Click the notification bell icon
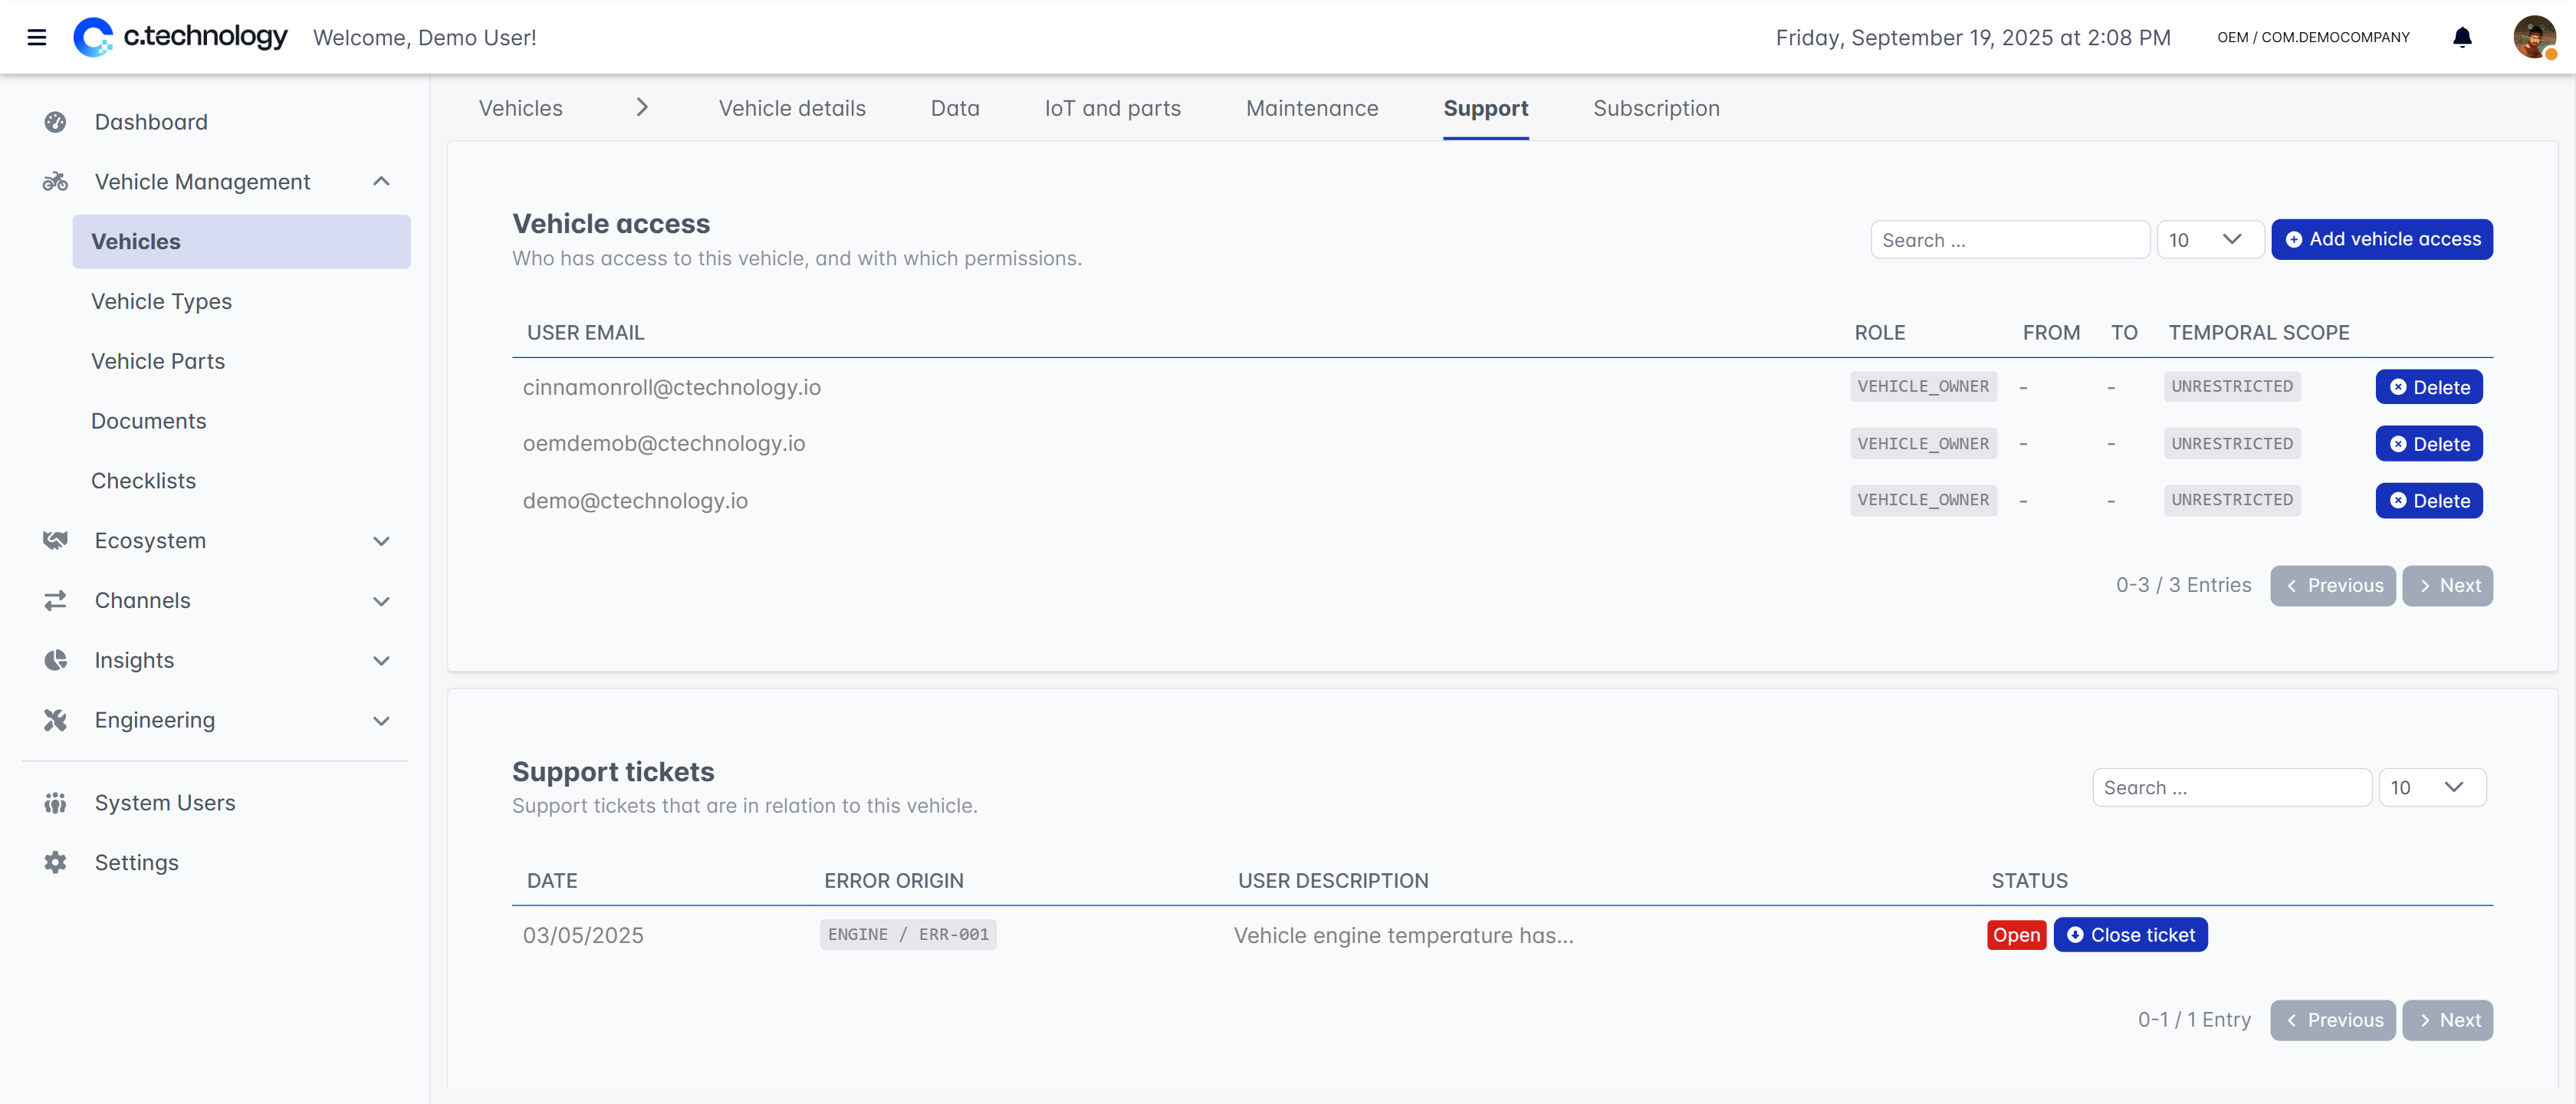Image resolution: width=2576 pixels, height=1104 pixels. click(x=2462, y=38)
